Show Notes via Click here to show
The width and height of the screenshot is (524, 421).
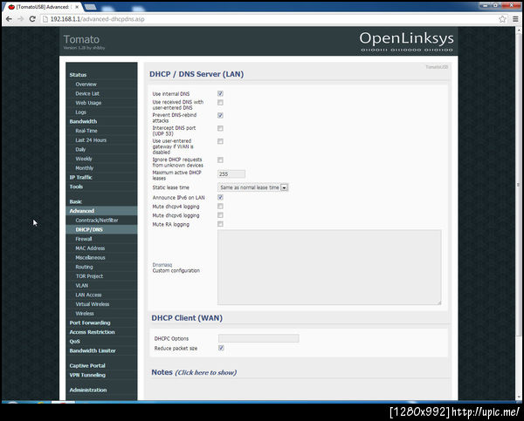206,373
